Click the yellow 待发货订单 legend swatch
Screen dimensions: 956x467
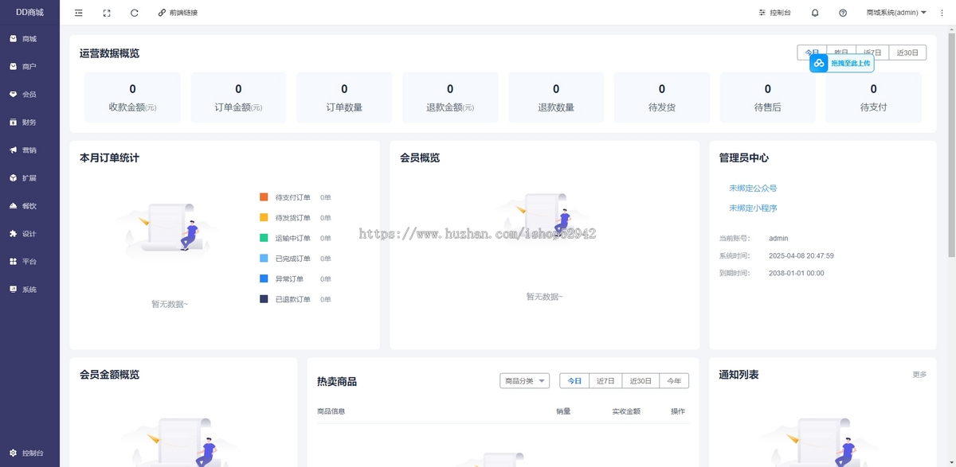point(264,218)
